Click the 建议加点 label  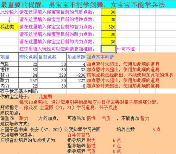[10, 113]
